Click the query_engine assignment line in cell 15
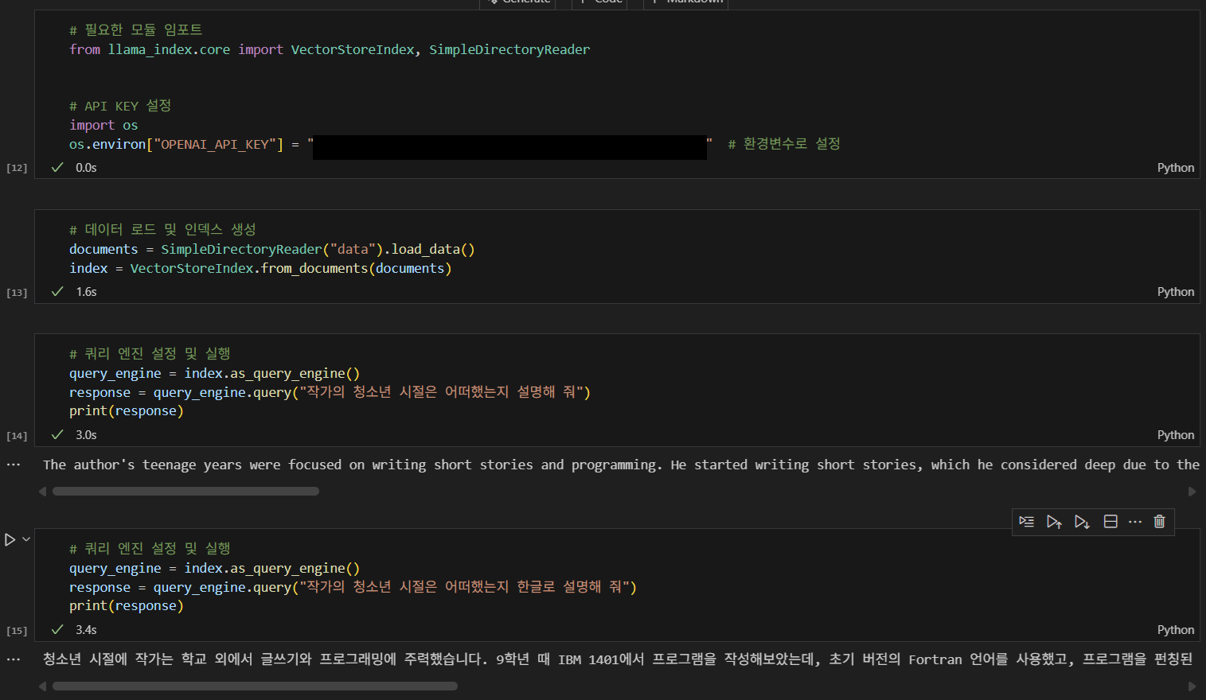1206x700 pixels. pos(214,568)
